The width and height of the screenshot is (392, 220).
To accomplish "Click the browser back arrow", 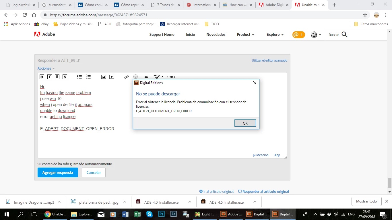I will (6, 15).
